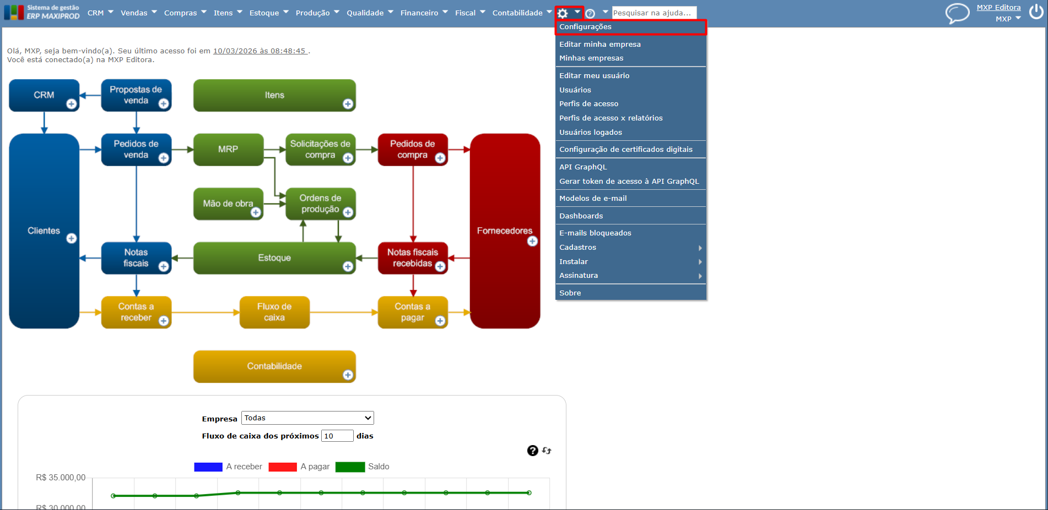This screenshot has height=510, width=1048.
Task: Add Contas a receber plus icon
Action: point(164,321)
